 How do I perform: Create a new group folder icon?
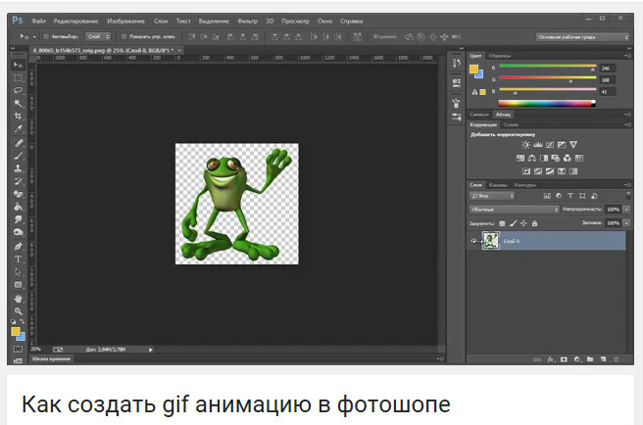pos(590,359)
